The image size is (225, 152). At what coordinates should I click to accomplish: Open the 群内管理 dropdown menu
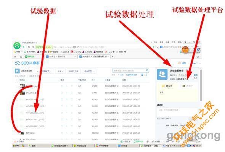(89, 71)
